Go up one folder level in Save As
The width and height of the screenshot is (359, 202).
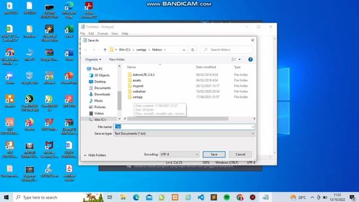tap(105, 50)
